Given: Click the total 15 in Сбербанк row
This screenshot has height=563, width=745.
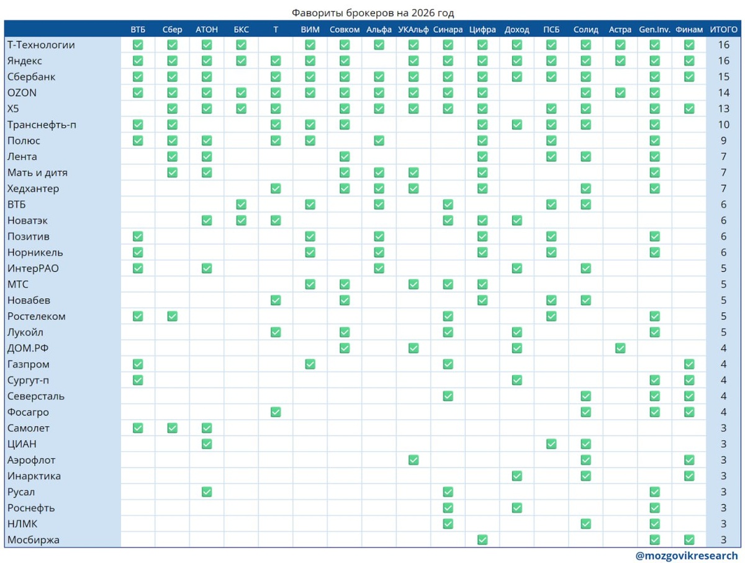Looking at the screenshot, I should pyautogui.click(x=723, y=77).
